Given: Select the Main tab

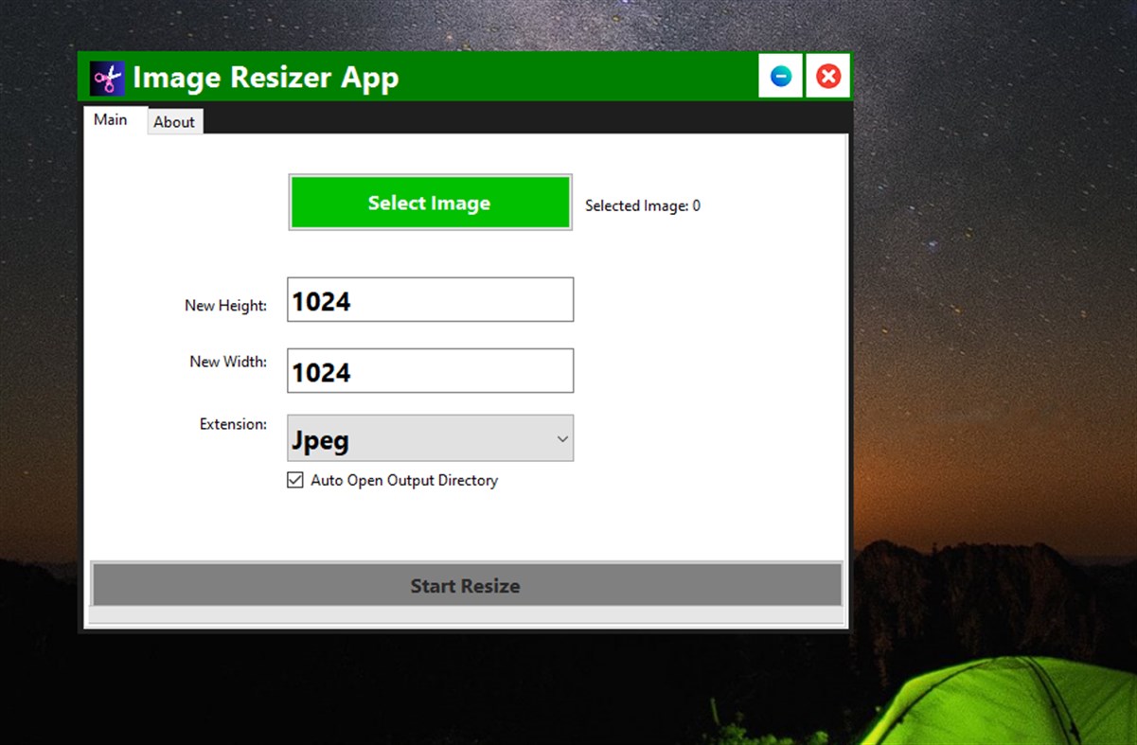Looking at the screenshot, I should [x=111, y=119].
